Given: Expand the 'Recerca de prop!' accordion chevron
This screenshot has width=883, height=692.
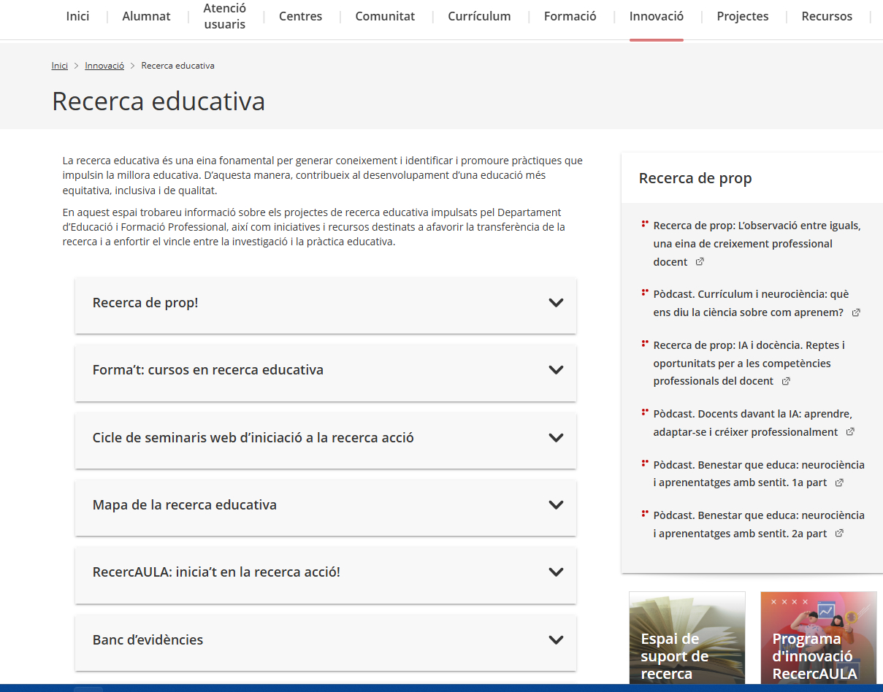Looking at the screenshot, I should (556, 303).
